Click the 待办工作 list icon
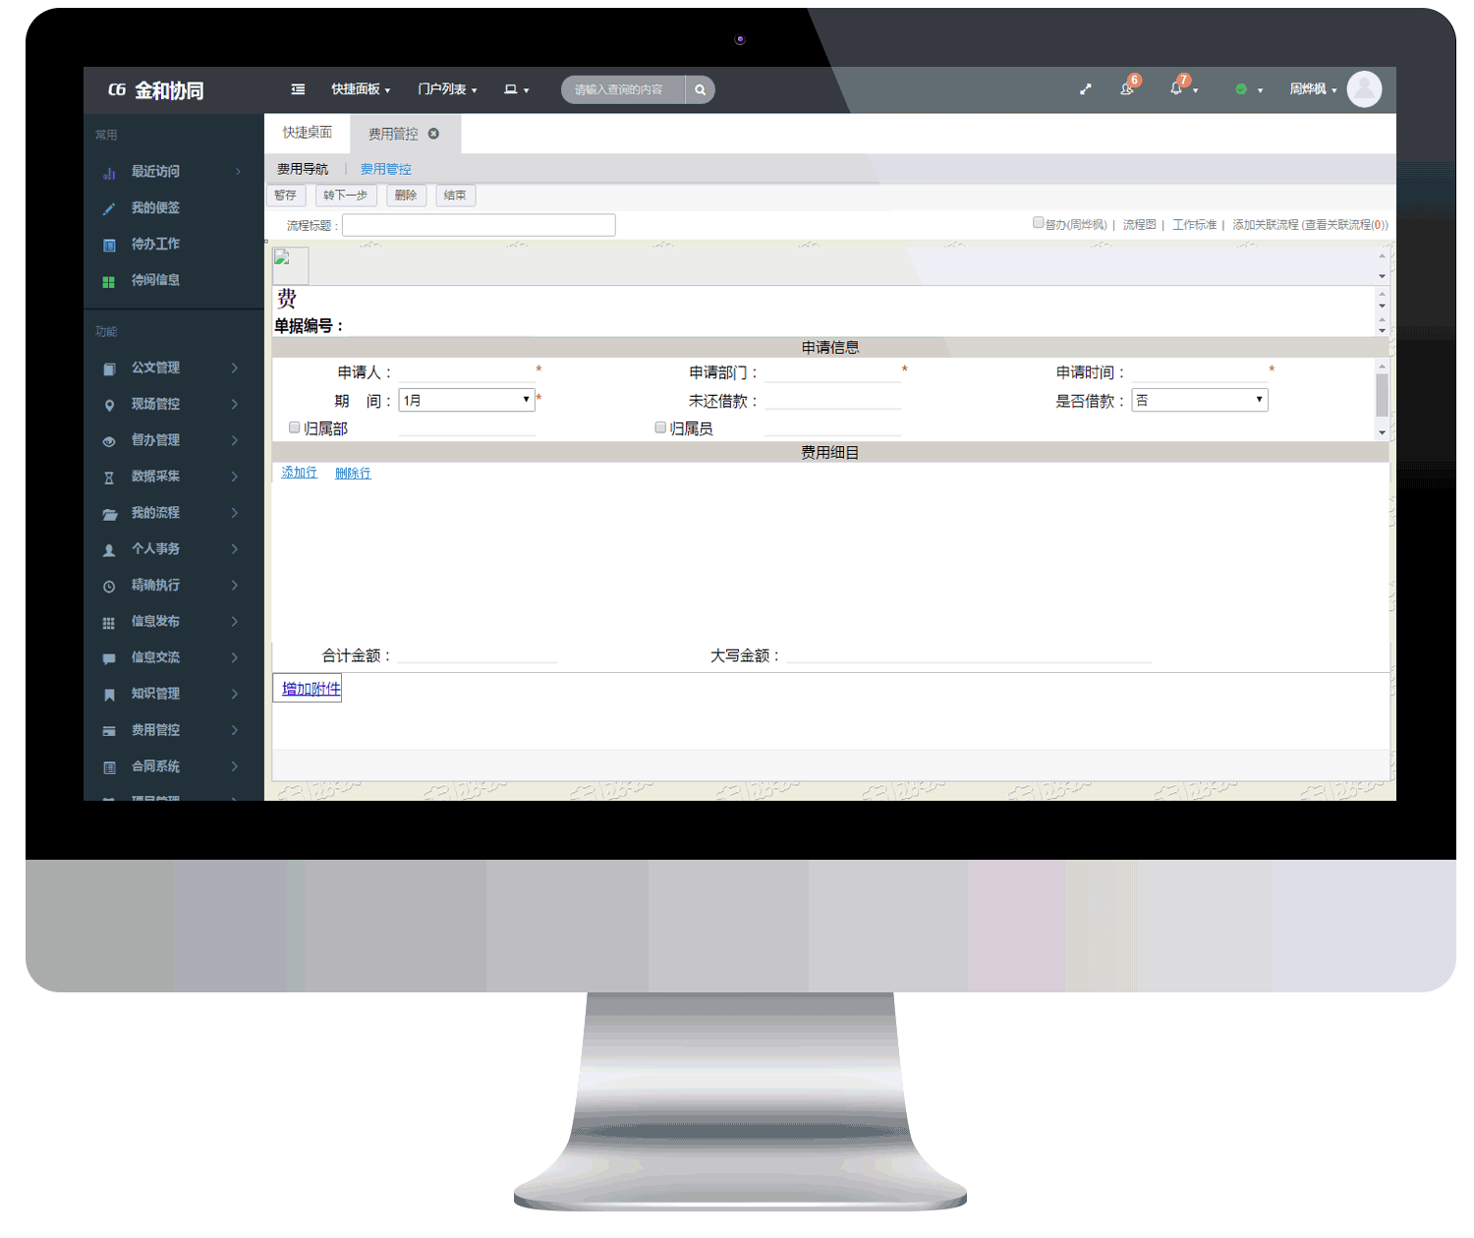This screenshot has height=1238, width=1474. 109,245
